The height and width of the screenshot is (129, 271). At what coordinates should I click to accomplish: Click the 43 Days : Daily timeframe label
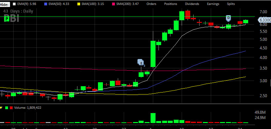18,11
